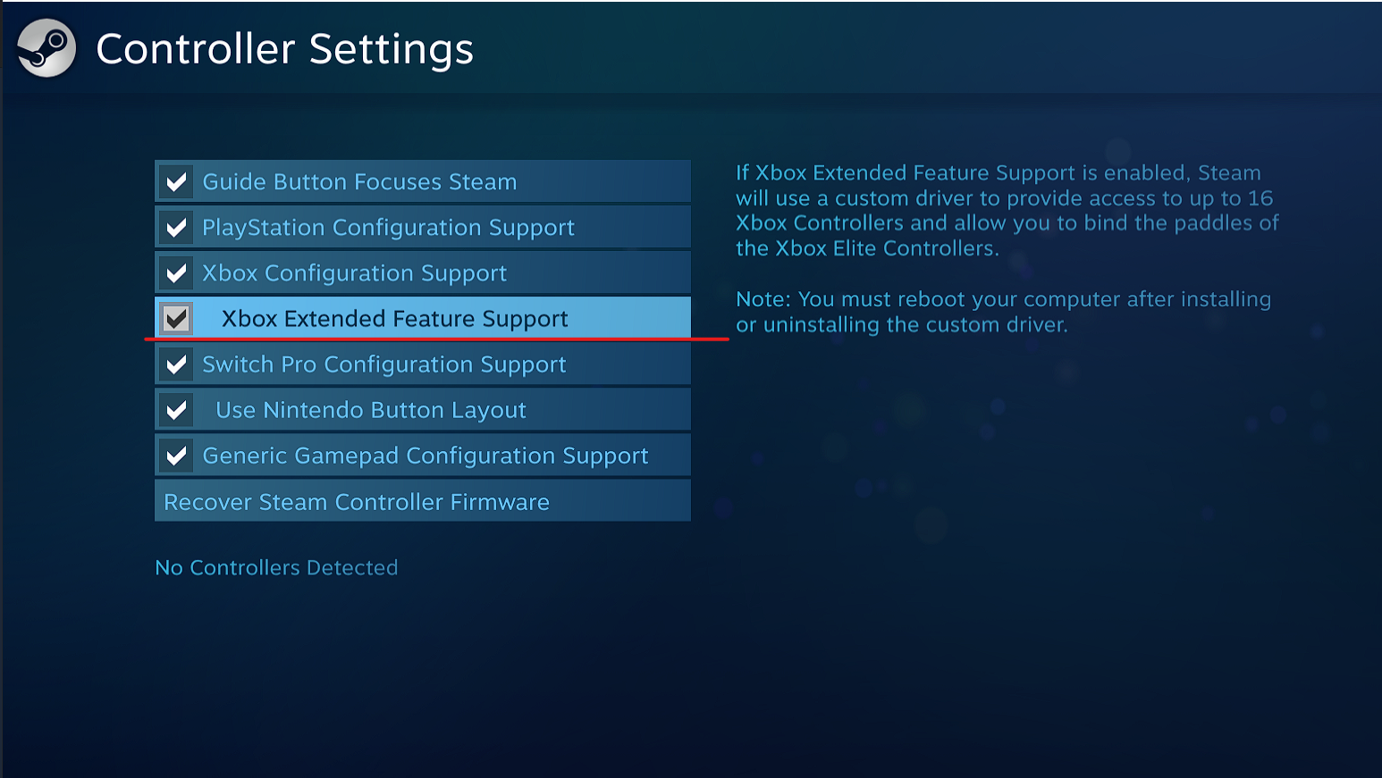
Task: Click the Xbox Extended Feature Support label
Action: [x=394, y=319]
